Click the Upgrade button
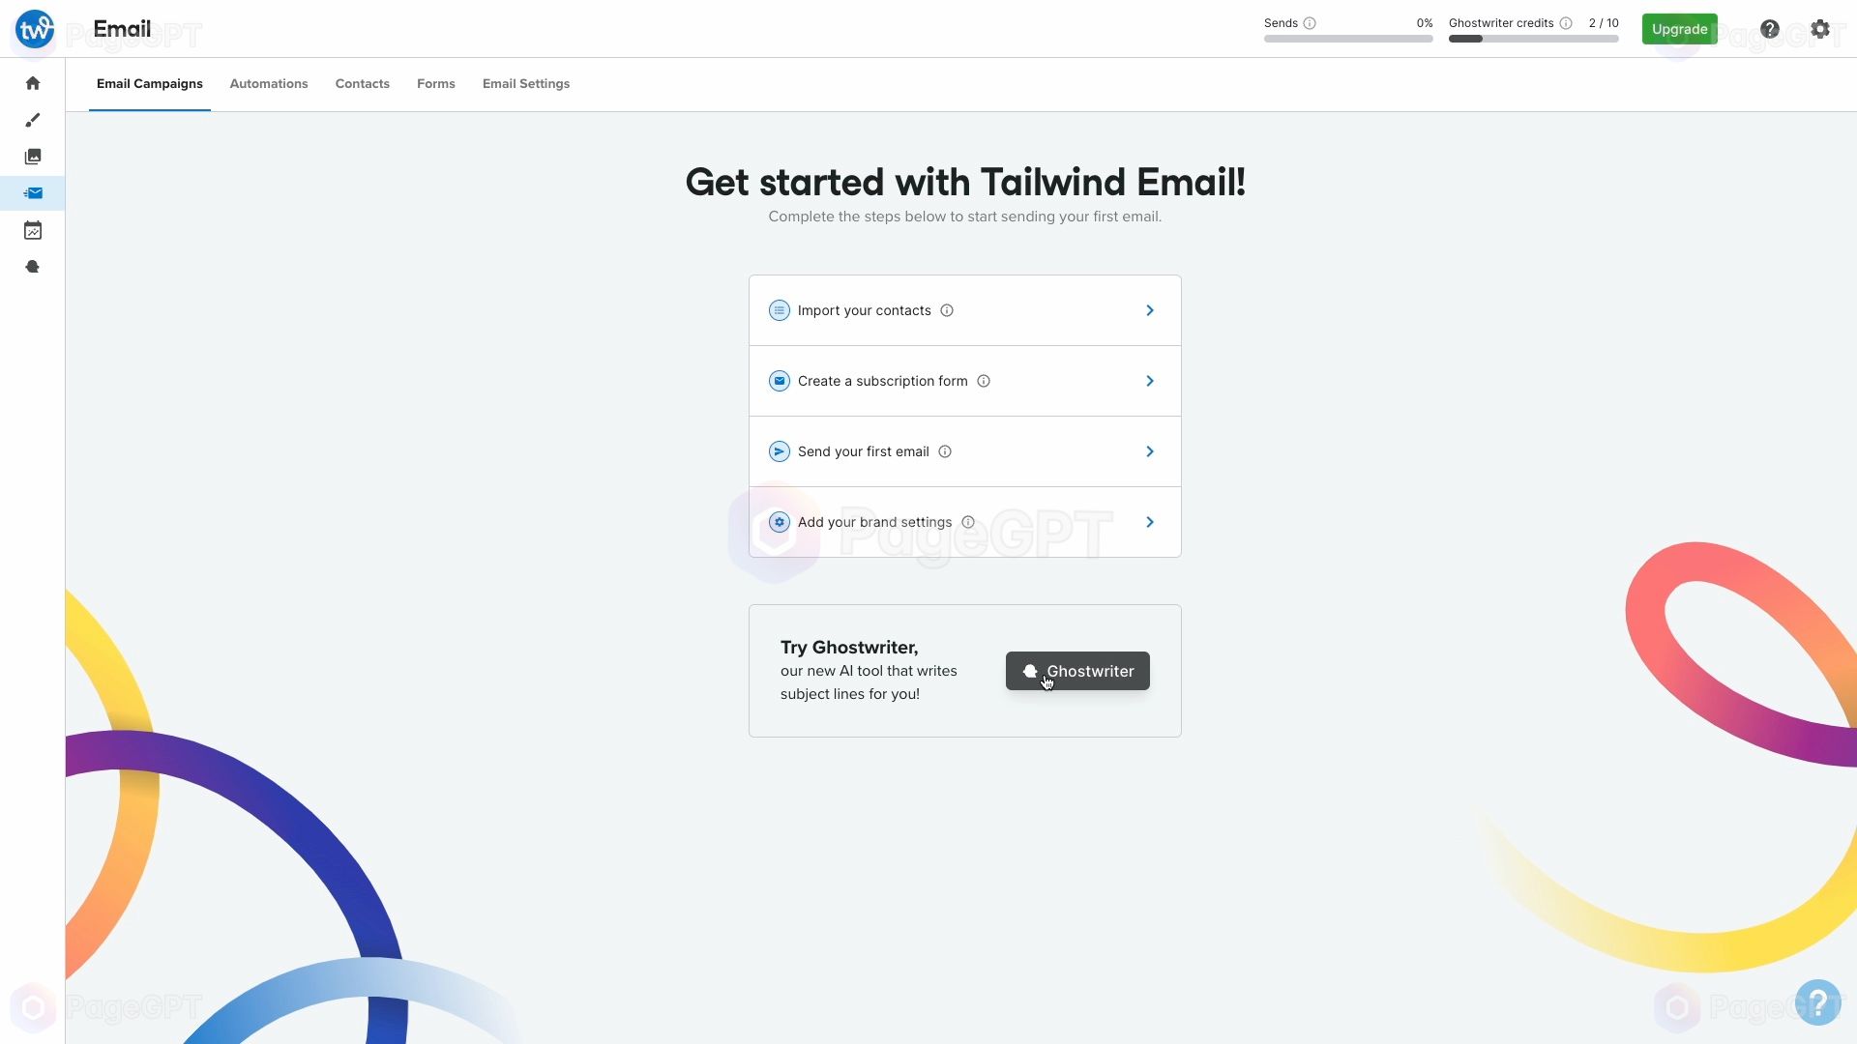The image size is (1857, 1044). point(1680,28)
